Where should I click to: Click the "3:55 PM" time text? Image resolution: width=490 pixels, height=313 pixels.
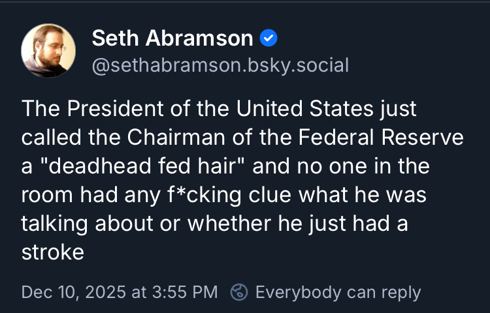[x=185, y=292]
